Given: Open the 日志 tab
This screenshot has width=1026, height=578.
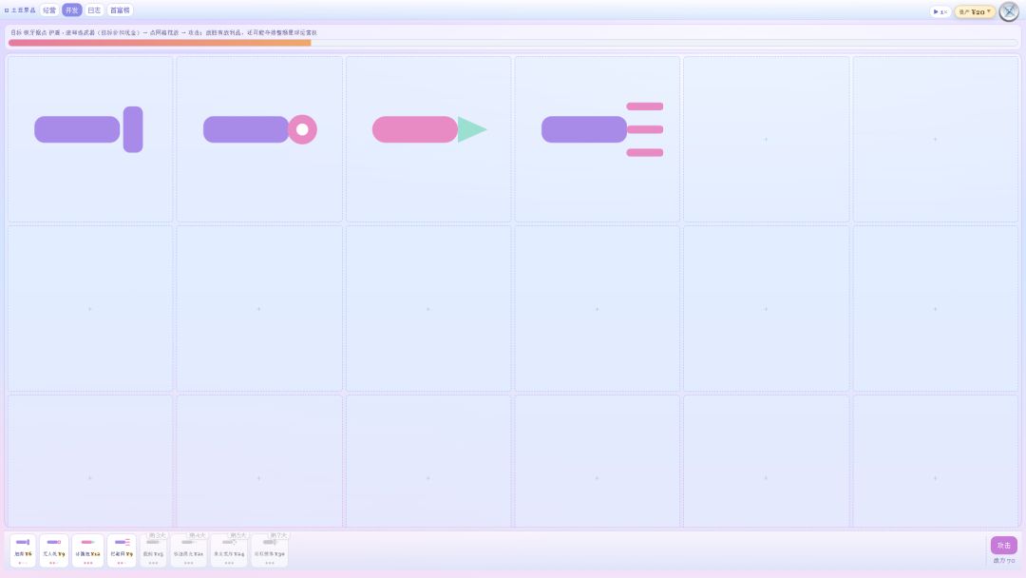Looking at the screenshot, I should 93,10.
